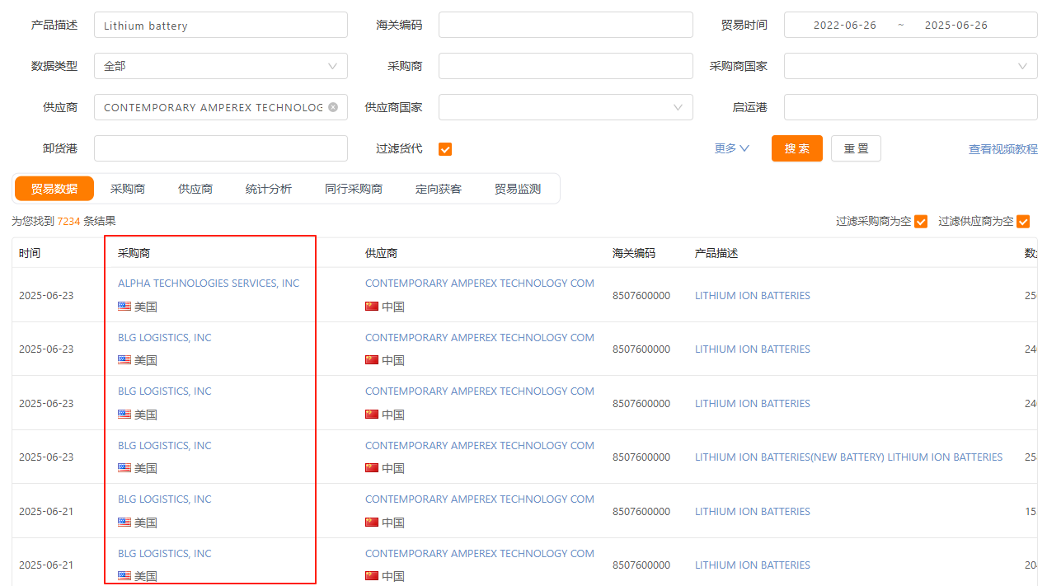Switch to the 贸易数据 tab

(x=54, y=189)
